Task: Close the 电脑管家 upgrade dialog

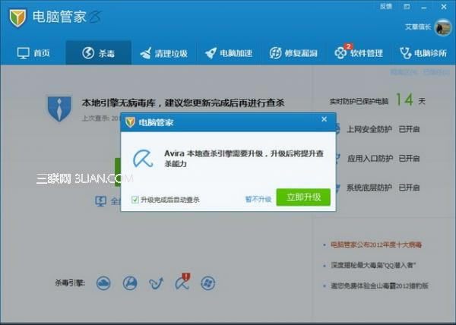Action: point(325,120)
